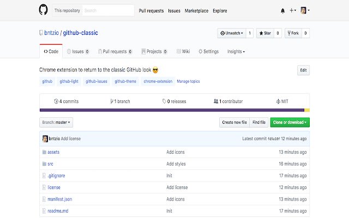Open the Branch: master dropdown
Screen dimensions: 349x218
click(56, 122)
